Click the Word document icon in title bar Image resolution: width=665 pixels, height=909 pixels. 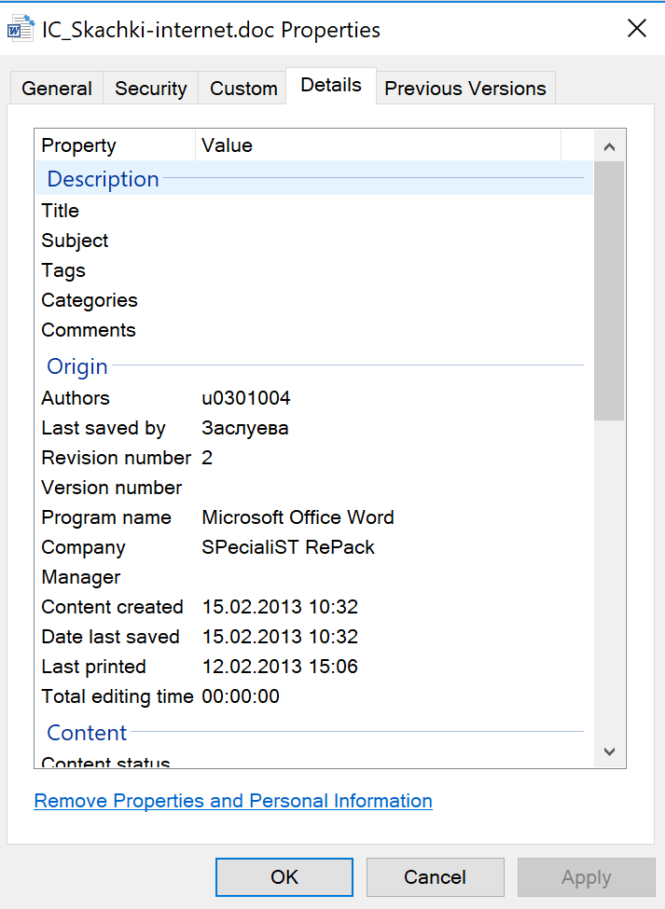(21, 30)
